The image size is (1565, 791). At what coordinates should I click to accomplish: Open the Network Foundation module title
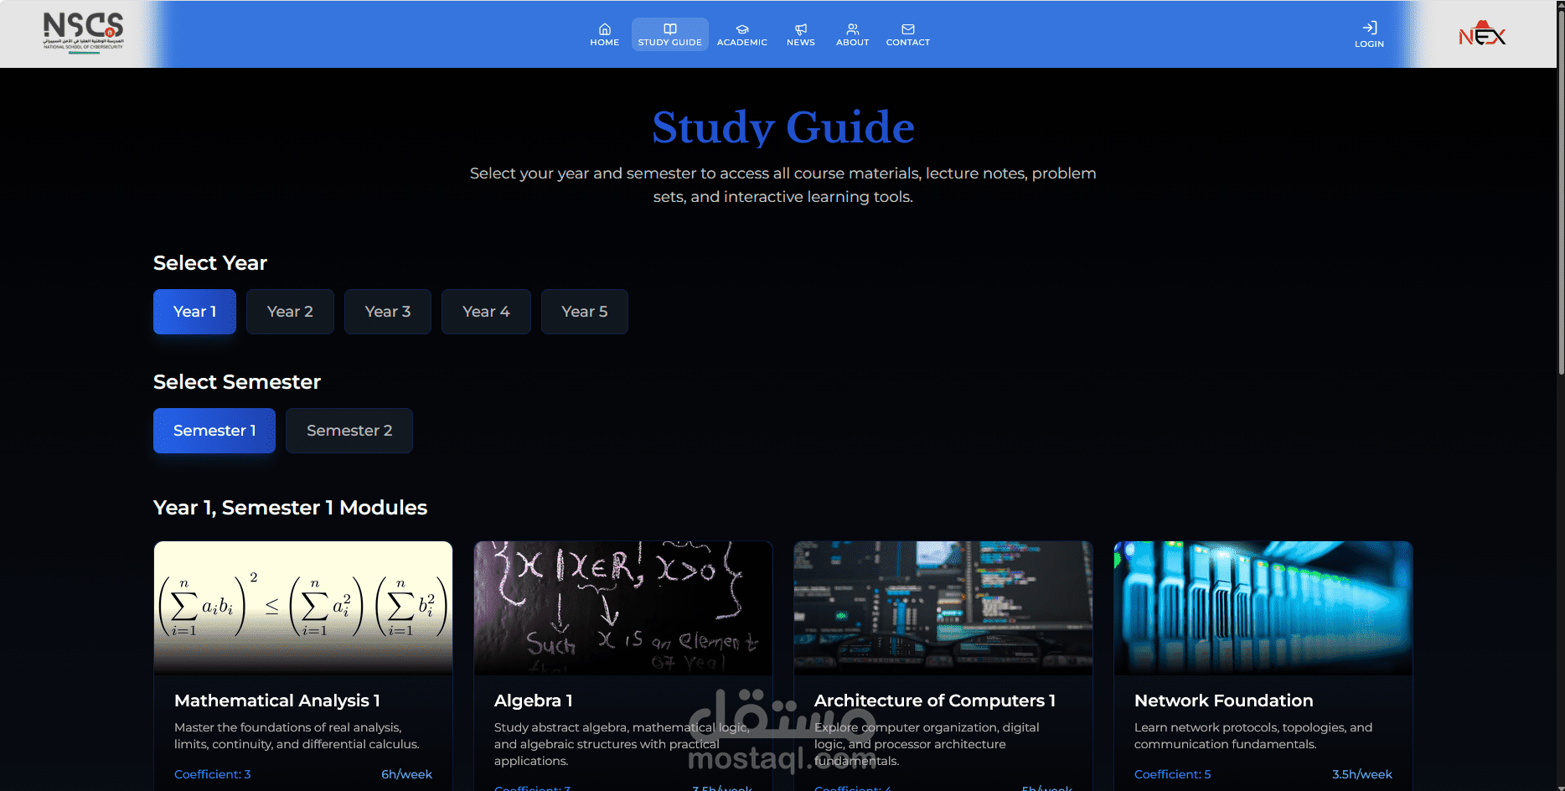click(x=1224, y=701)
